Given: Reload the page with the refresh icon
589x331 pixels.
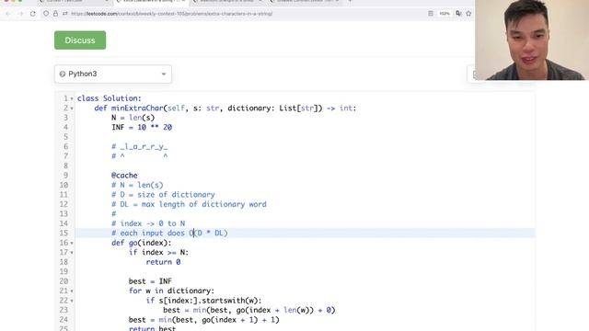Looking at the screenshot, I should tap(33, 14).
